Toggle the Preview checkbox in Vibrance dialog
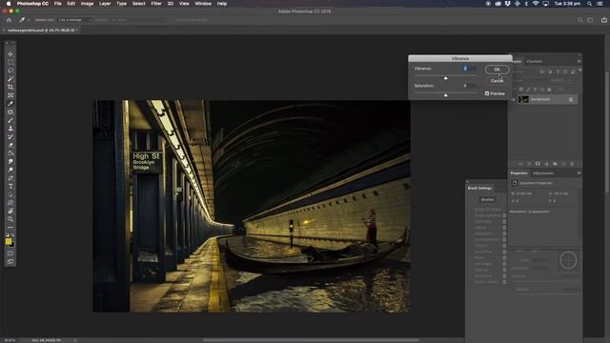This screenshot has width=610, height=343. coord(487,93)
